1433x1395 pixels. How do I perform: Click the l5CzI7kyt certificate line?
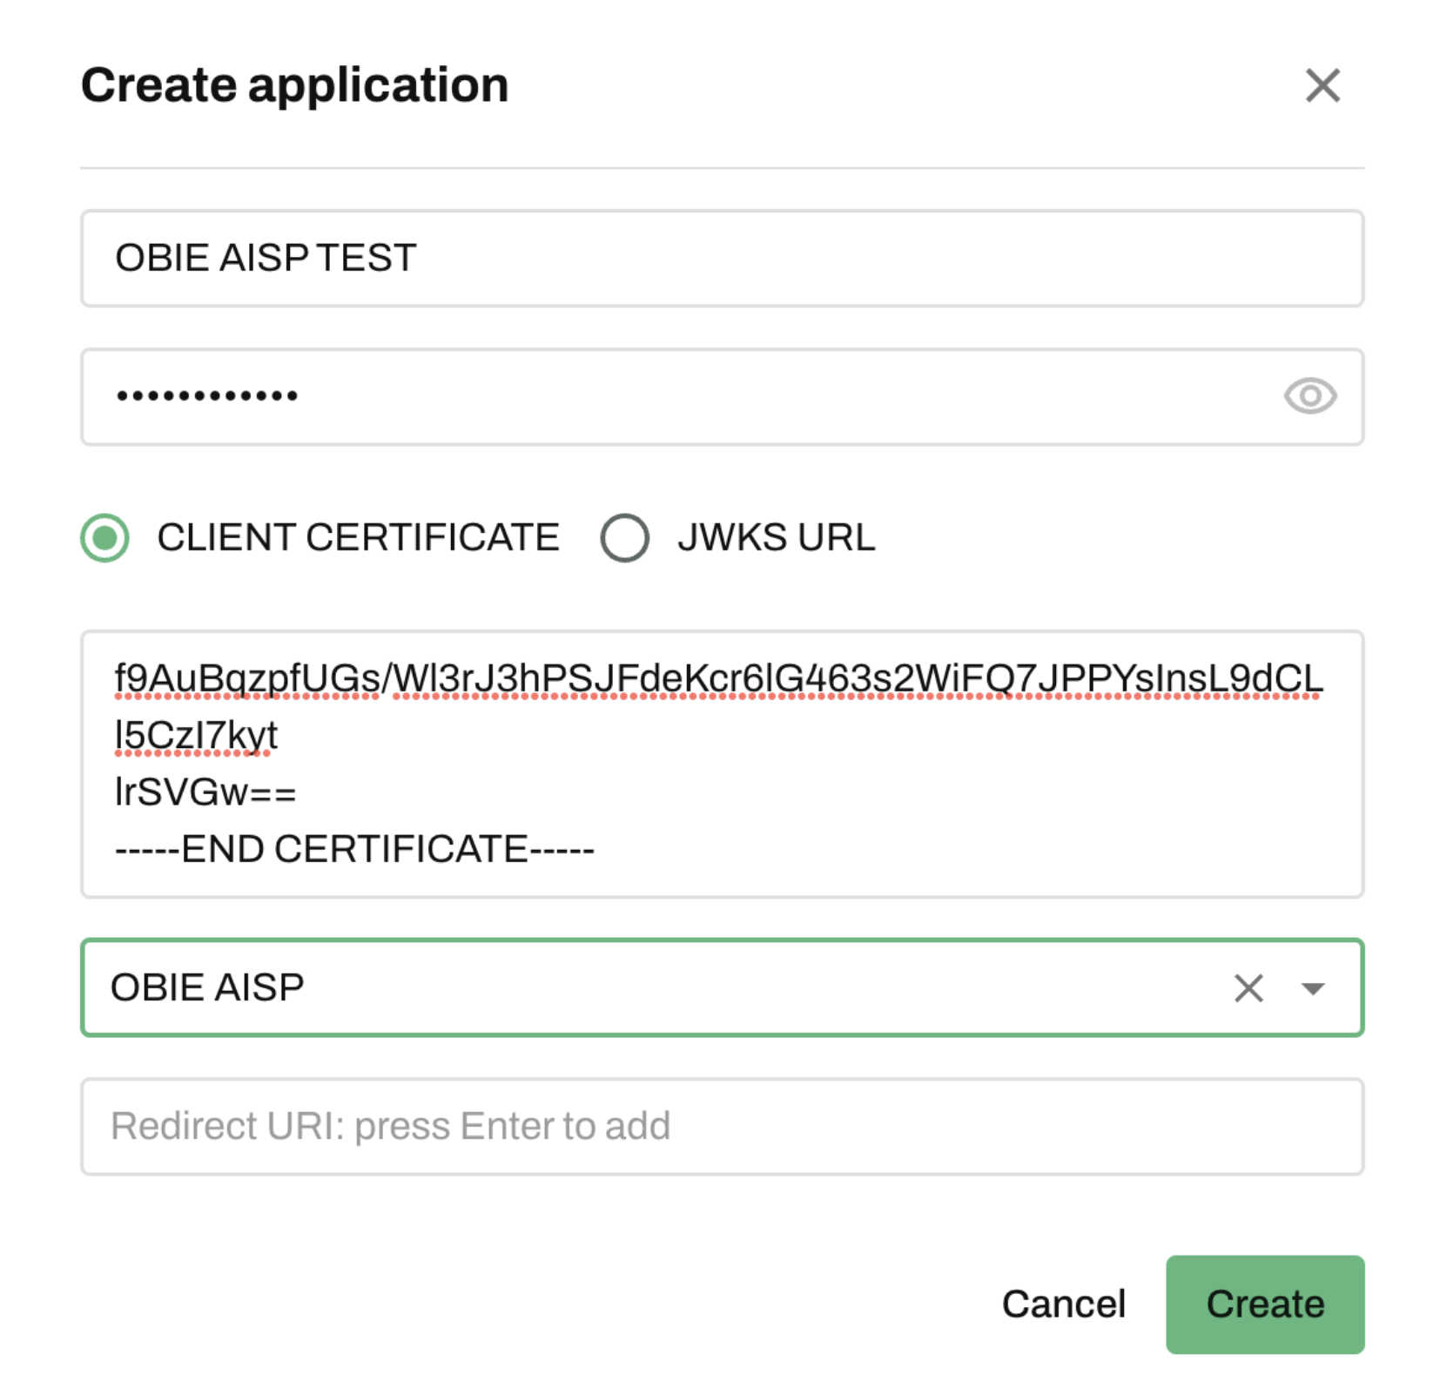point(196,736)
